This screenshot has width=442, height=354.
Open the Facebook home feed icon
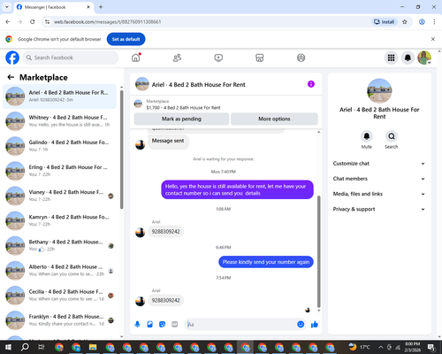pyautogui.click(x=136, y=58)
